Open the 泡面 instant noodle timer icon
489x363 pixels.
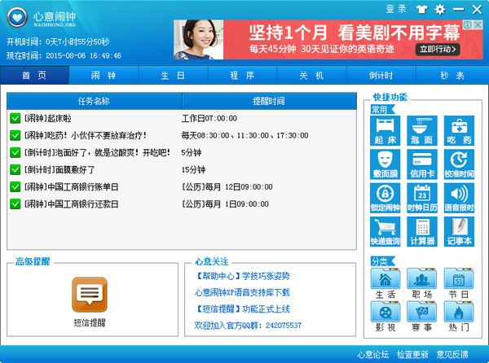click(421, 130)
